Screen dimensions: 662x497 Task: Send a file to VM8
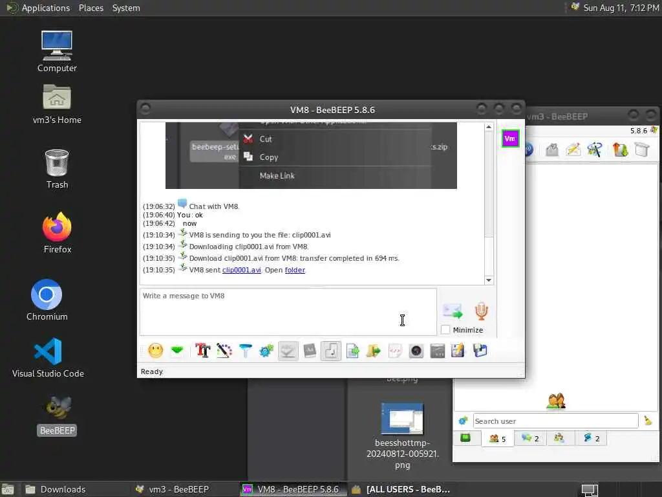coord(352,350)
